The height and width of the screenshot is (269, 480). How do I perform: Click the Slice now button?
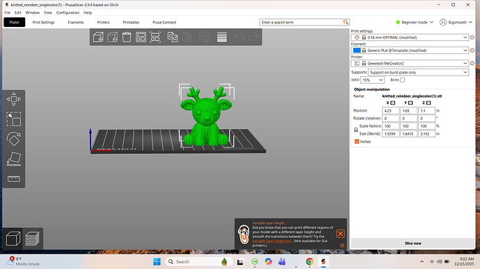[x=413, y=243]
